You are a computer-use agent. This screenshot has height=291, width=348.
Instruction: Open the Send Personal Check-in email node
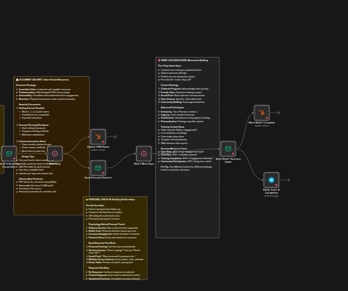98,168
